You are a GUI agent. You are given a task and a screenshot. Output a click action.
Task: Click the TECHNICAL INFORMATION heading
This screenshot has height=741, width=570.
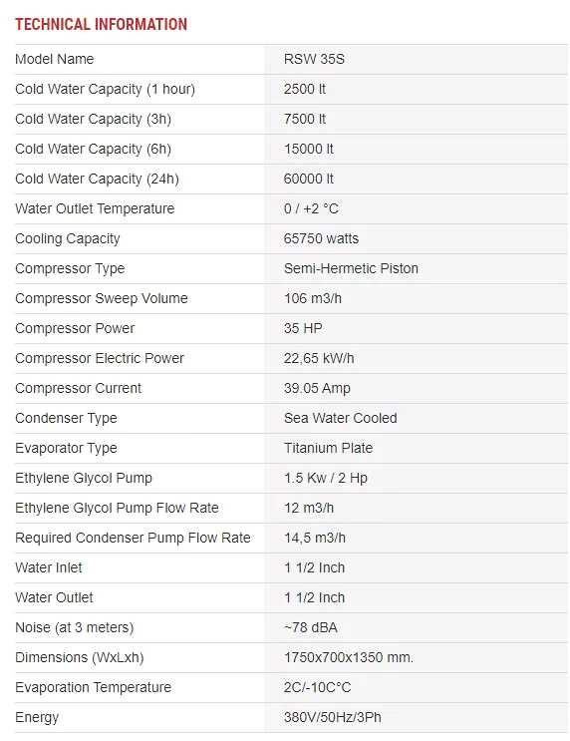pyautogui.click(x=101, y=24)
